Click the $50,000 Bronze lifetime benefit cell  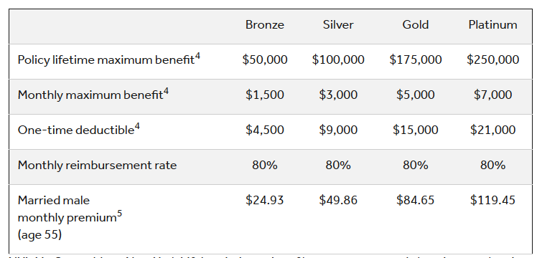pos(265,59)
